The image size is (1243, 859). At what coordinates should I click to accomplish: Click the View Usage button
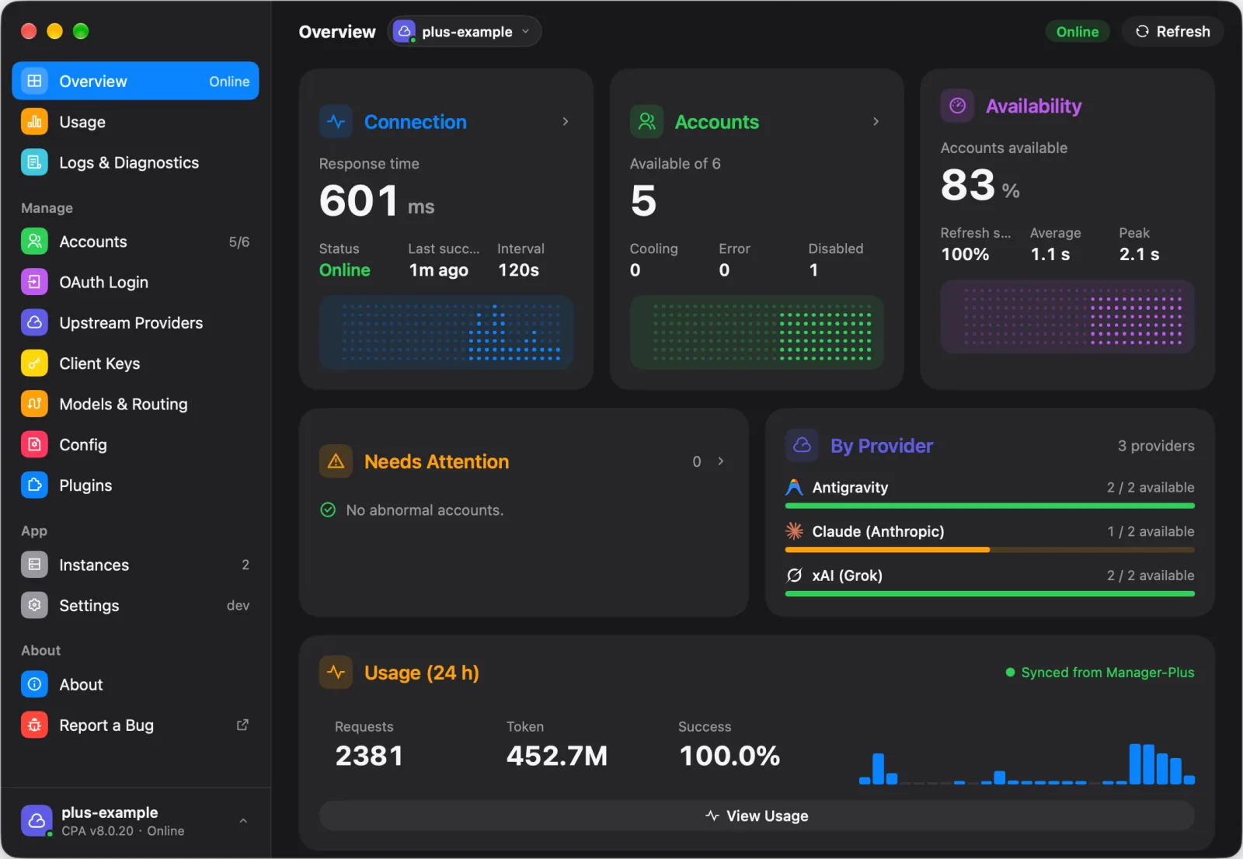757,816
